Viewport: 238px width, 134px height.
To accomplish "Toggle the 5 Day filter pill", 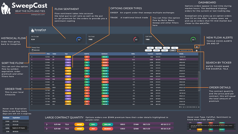I will coord(174,48).
